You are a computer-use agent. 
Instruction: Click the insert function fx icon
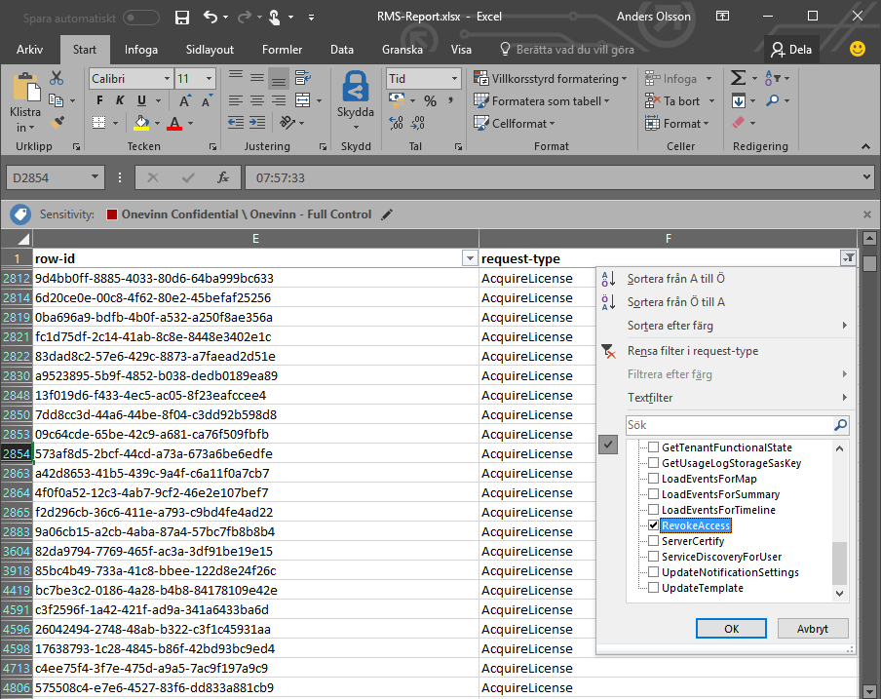pyautogui.click(x=222, y=177)
